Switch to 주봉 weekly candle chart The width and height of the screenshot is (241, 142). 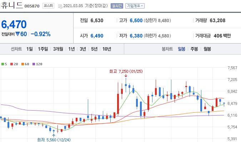(194, 49)
